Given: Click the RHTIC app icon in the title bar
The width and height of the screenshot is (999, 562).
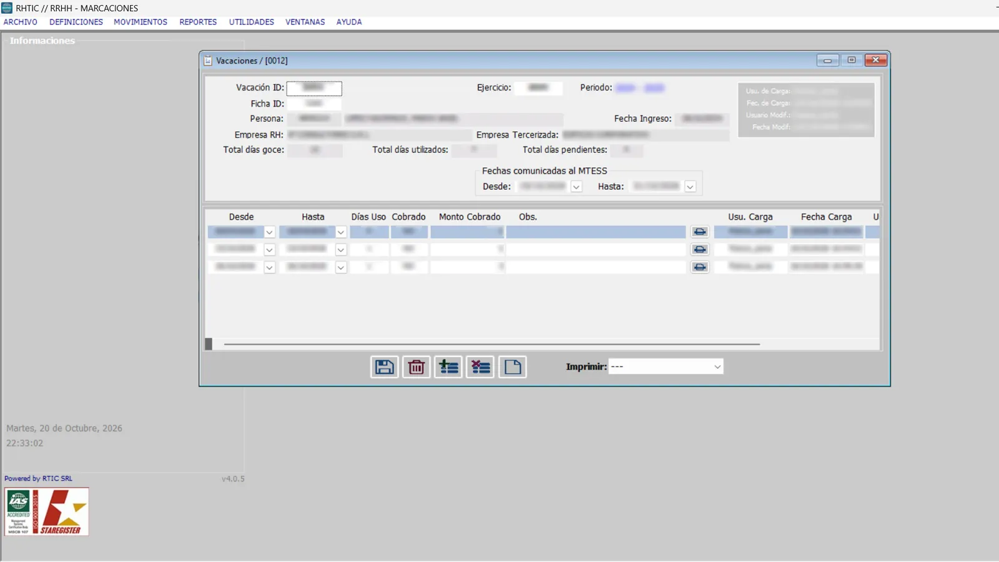Looking at the screenshot, I should pos(7,8).
